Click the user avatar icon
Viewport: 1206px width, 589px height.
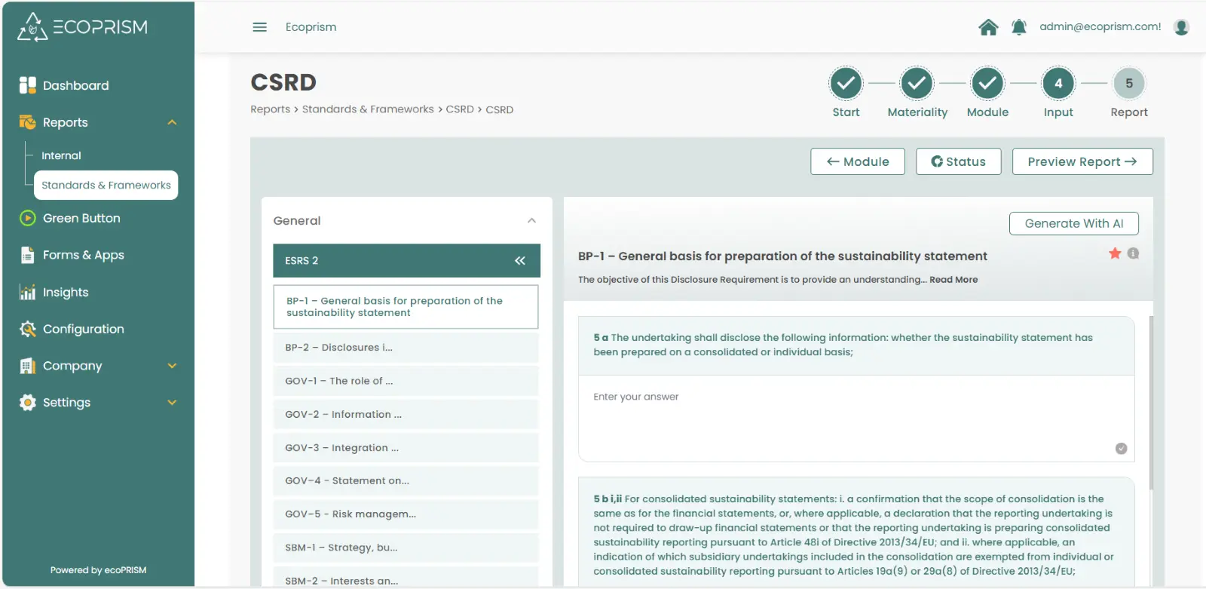(1182, 27)
